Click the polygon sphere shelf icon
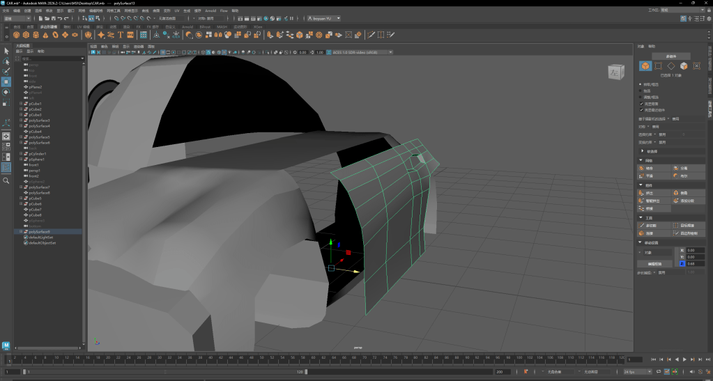The image size is (713, 381). [16, 35]
